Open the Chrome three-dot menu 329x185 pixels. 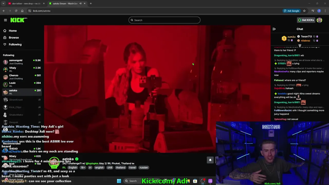[x=325, y=11]
